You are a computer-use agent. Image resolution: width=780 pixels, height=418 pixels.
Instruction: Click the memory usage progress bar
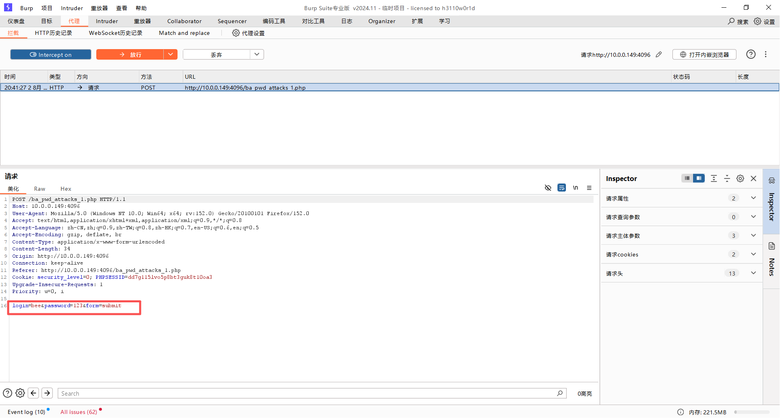click(x=752, y=412)
